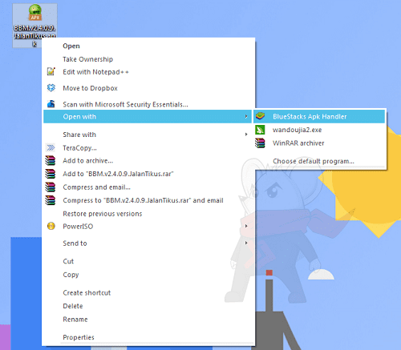Choose Create shortcut
Image resolution: width=401 pixels, height=350 pixels.
coord(148,292)
